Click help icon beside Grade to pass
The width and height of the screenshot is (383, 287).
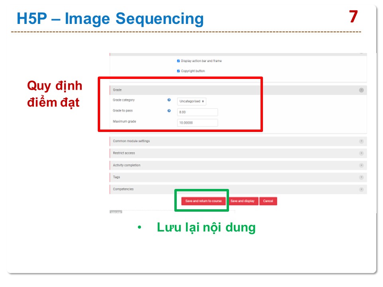tap(169, 111)
